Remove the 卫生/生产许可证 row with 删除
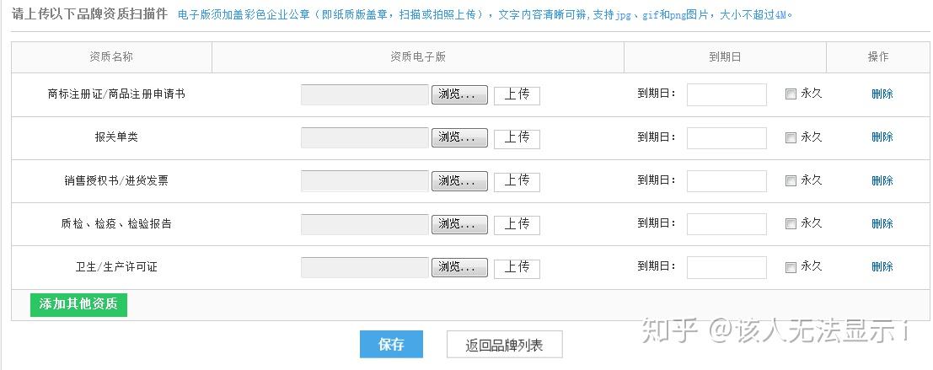The image size is (933, 370). coord(882,267)
